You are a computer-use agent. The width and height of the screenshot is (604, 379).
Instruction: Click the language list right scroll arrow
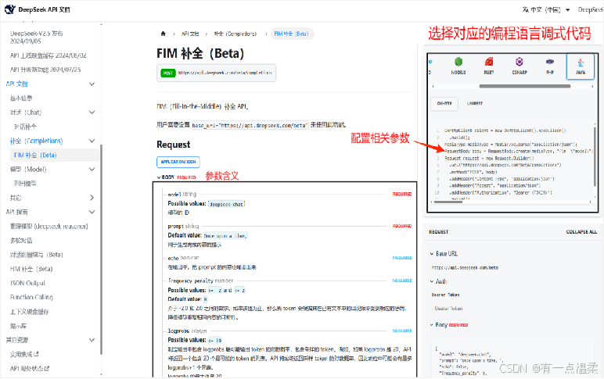click(592, 86)
